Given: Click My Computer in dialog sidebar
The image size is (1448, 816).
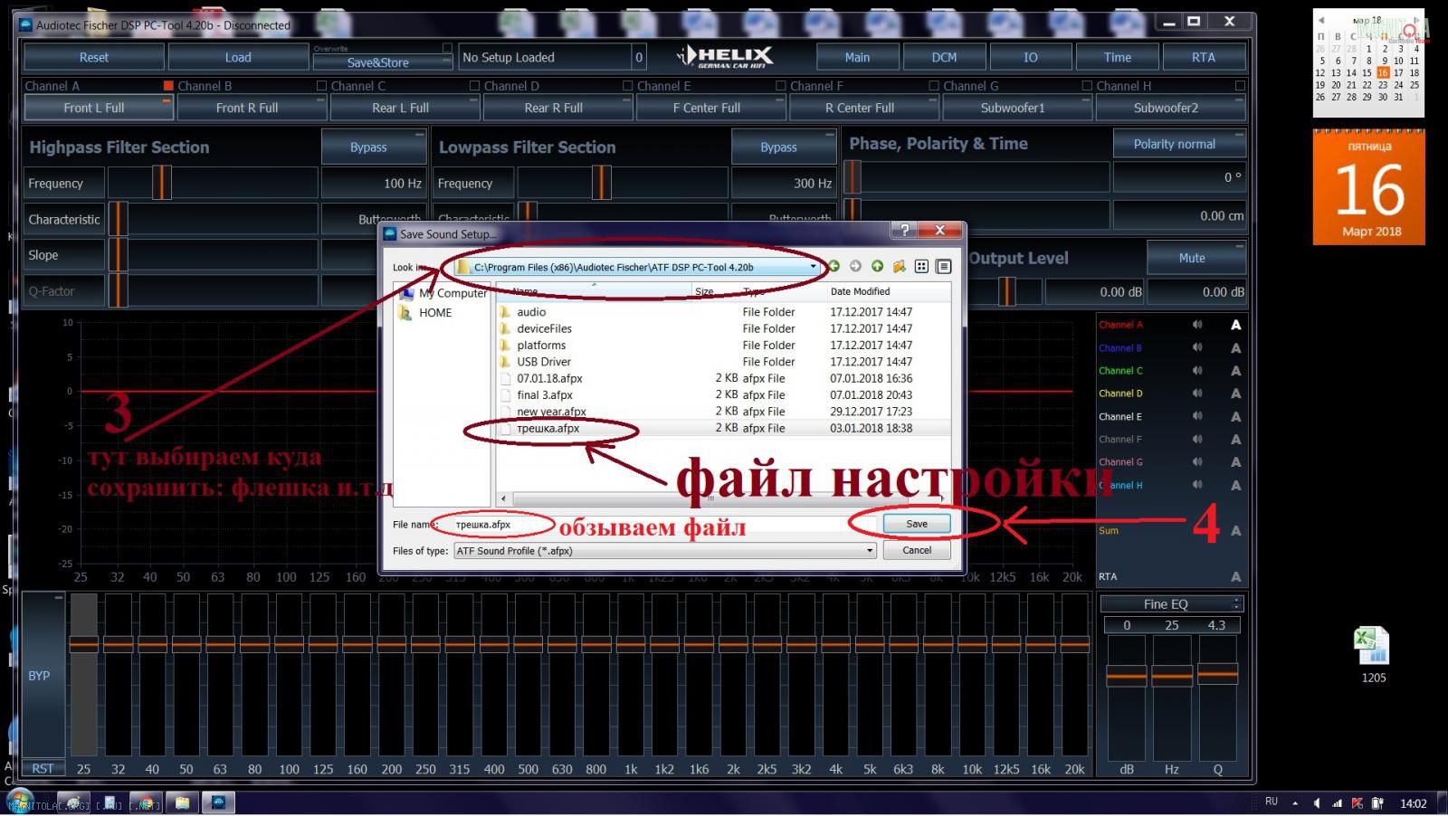Looking at the screenshot, I should click(443, 293).
